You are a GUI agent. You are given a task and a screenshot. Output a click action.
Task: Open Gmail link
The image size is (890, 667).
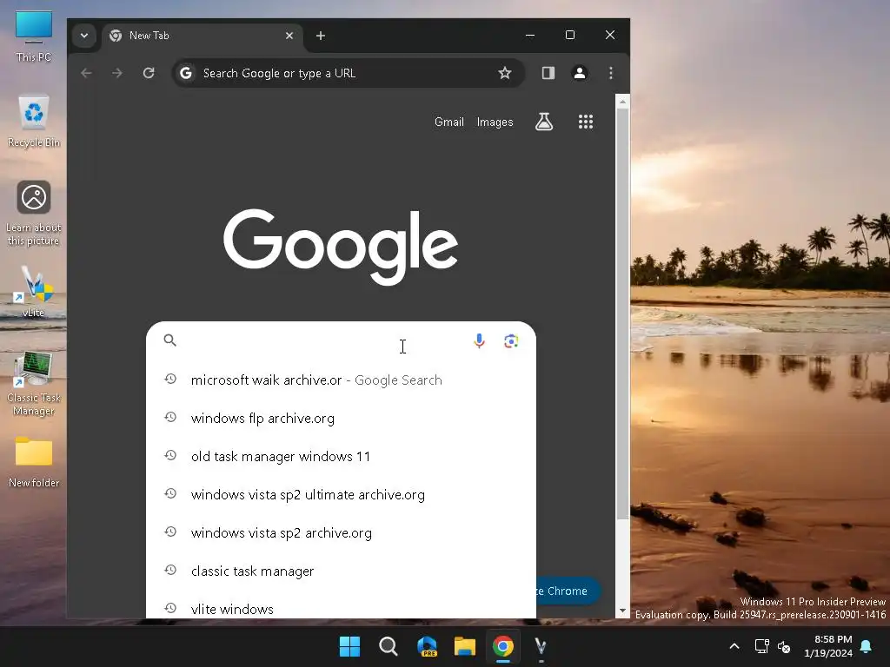449,122
